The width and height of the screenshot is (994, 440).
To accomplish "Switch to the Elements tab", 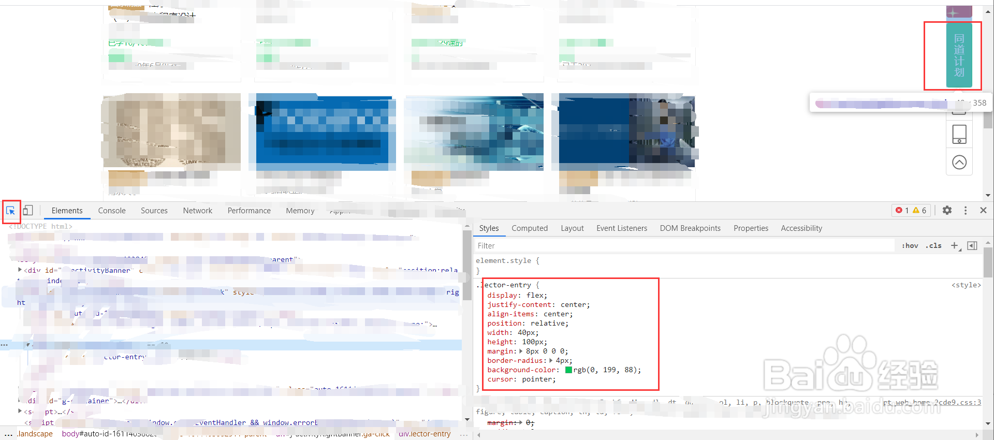I will pyautogui.click(x=67, y=211).
